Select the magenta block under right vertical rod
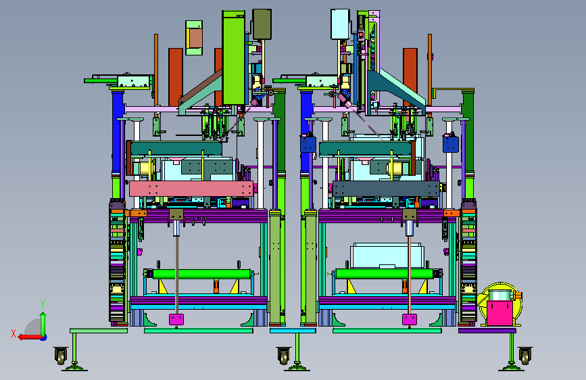This screenshot has height=380, width=586. [409, 319]
